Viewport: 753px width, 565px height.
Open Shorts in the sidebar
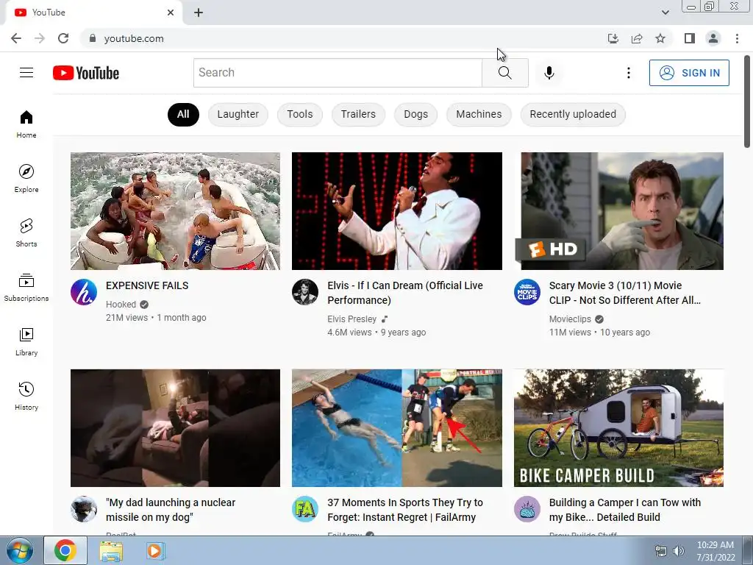pos(26,232)
